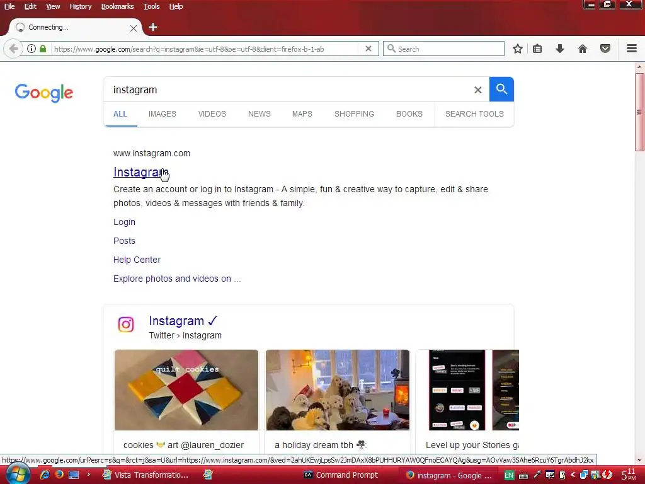Open the downloads arrow icon
645x484 pixels.
pyautogui.click(x=560, y=49)
